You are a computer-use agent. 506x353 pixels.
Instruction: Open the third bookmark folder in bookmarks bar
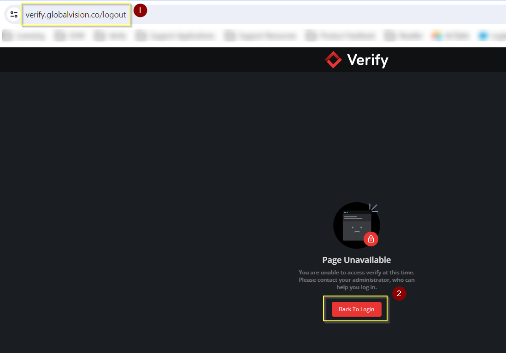pos(111,36)
